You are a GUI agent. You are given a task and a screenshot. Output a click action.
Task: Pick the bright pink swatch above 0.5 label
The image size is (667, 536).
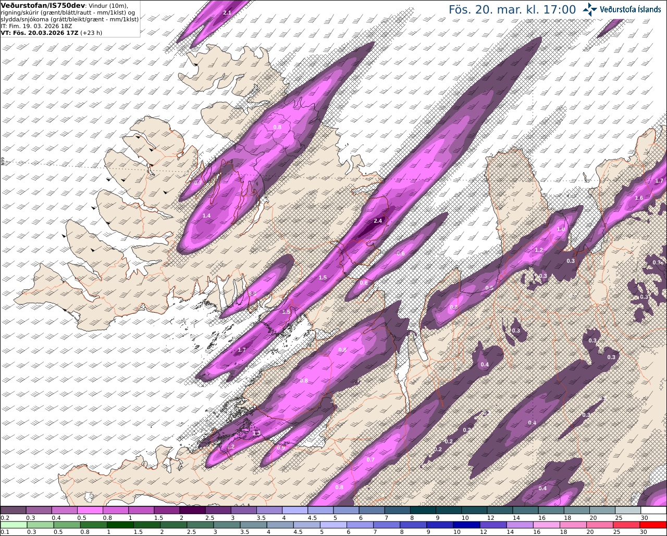tap(90, 511)
